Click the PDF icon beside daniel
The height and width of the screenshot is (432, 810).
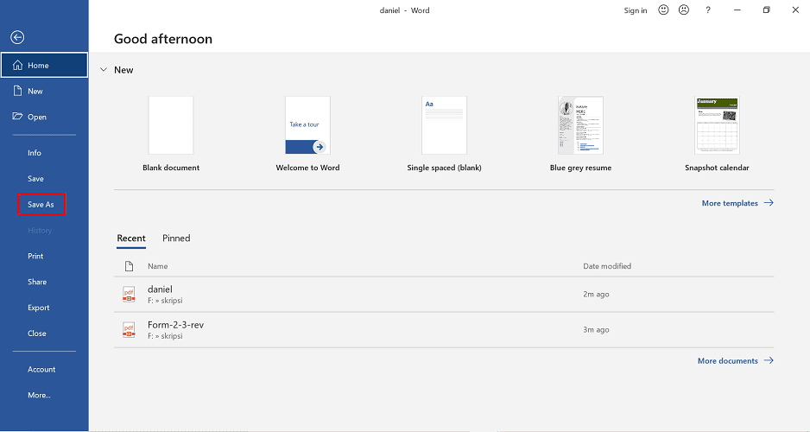coord(129,294)
